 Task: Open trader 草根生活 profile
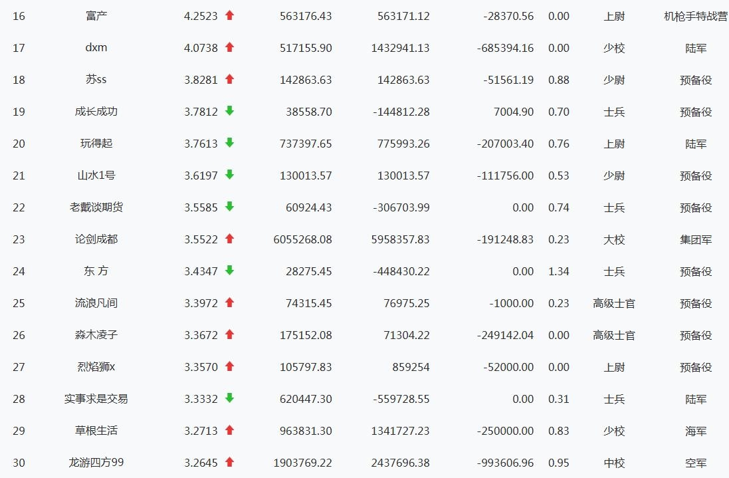(96, 431)
